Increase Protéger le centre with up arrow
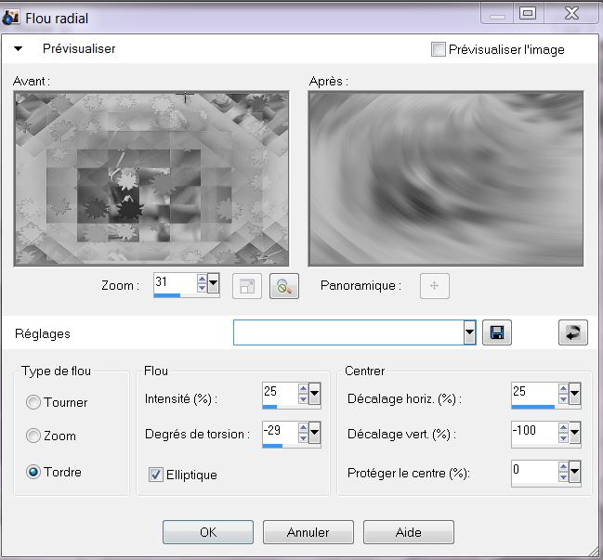Viewport: 603px width, 560px height. coord(563,466)
